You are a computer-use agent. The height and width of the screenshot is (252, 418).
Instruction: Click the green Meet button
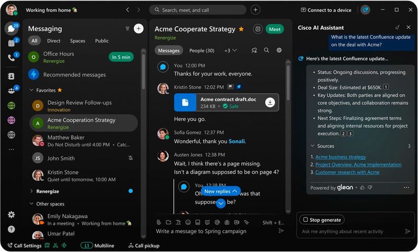pyautogui.click(x=275, y=29)
